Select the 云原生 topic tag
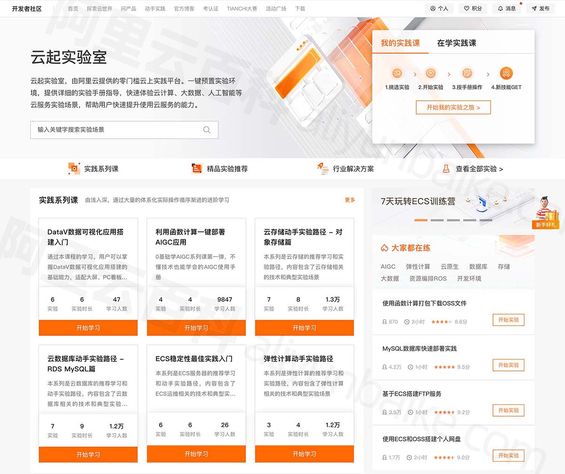Image resolution: width=565 pixels, height=474 pixels. [450, 267]
